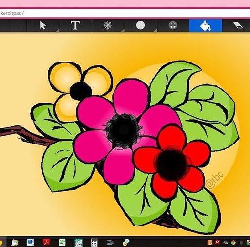Viewport: 250px width, 247px height.
Task: Choose the Text tool
Action: (75, 25)
